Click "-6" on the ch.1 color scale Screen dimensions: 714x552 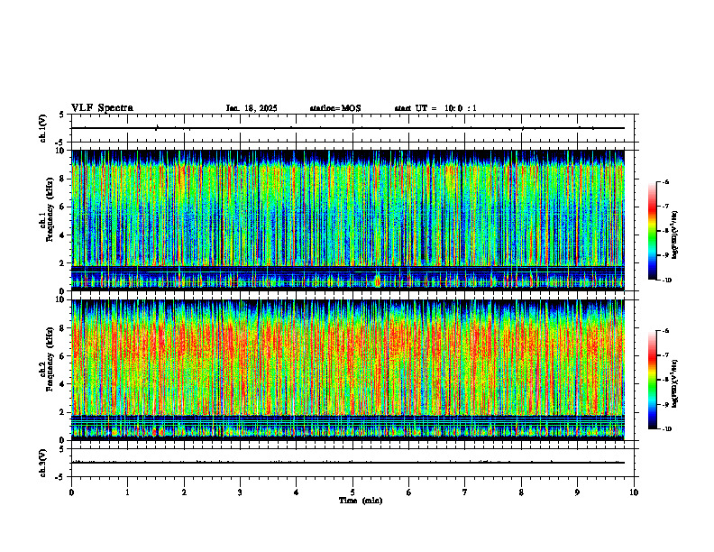[x=665, y=181]
